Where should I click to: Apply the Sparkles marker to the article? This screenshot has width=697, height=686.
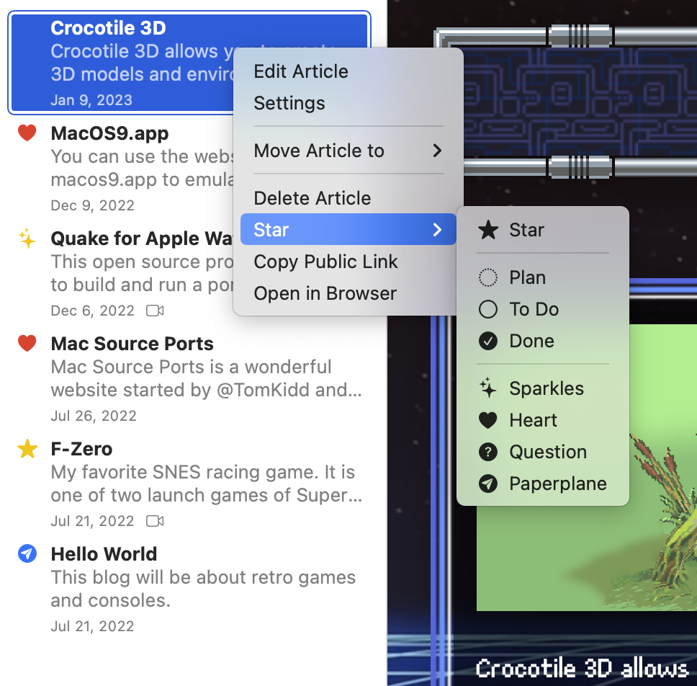point(546,388)
